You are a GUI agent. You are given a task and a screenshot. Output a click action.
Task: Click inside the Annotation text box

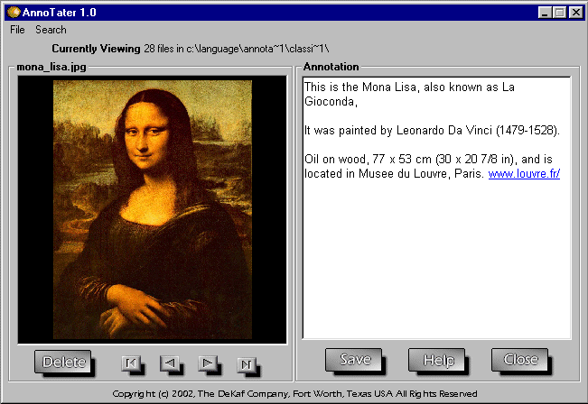pyautogui.click(x=436, y=207)
